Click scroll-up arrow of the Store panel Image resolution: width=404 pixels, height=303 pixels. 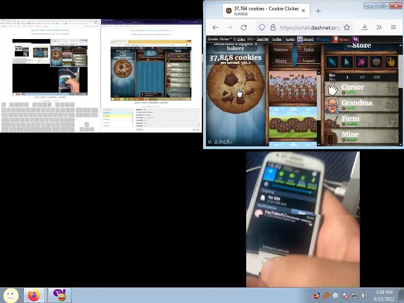(401, 46)
